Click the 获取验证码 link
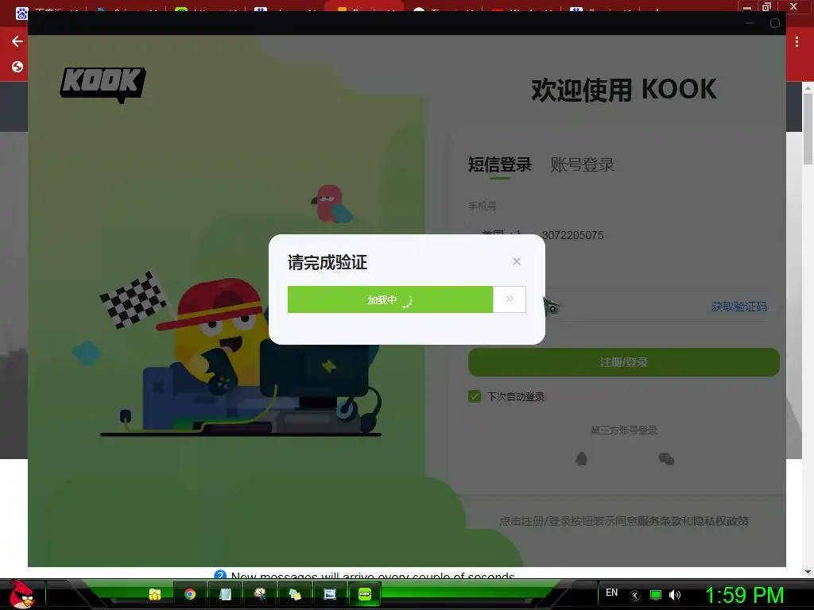Screen dimensions: 814x610 tap(738, 307)
